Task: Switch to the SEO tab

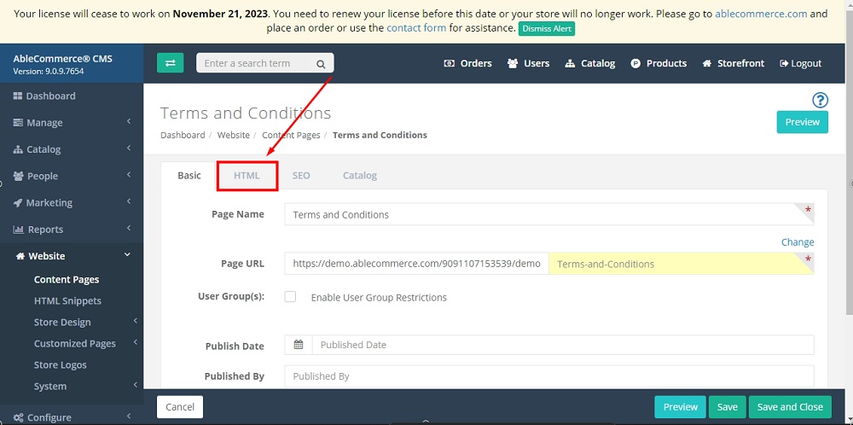Action: 301,175
